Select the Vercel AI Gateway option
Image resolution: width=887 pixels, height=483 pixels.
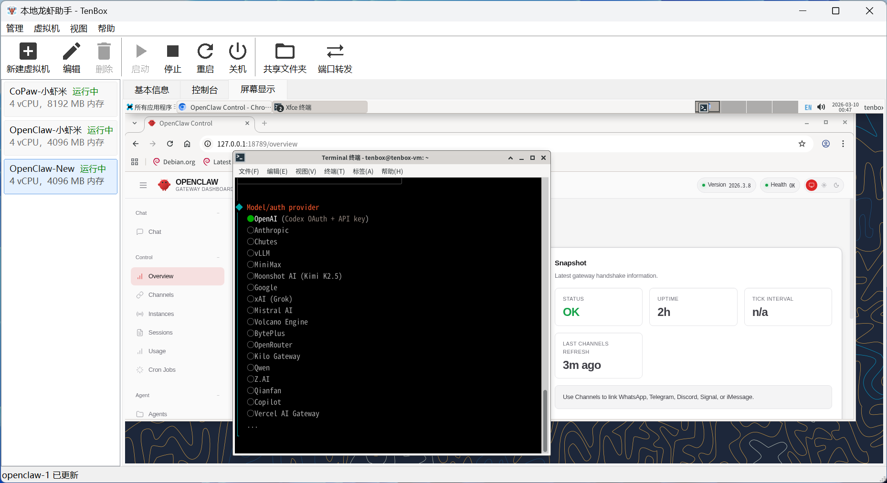click(x=283, y=413)
